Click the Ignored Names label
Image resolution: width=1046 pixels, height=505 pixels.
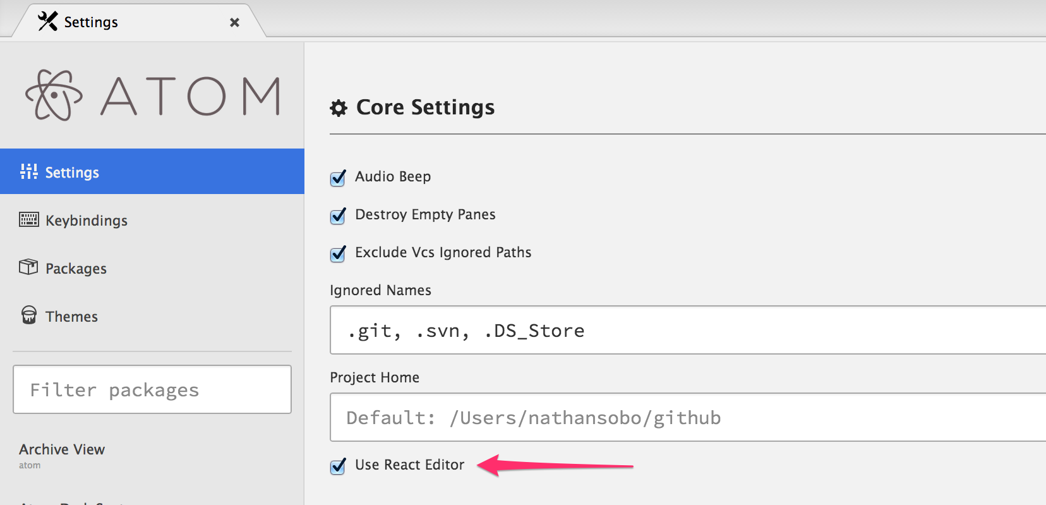[380, 290]
